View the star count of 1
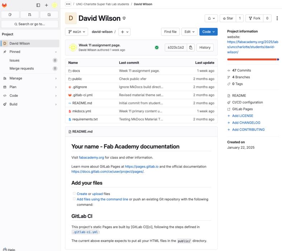The width and height of the screenshot is (282, 251). [240, 18]
